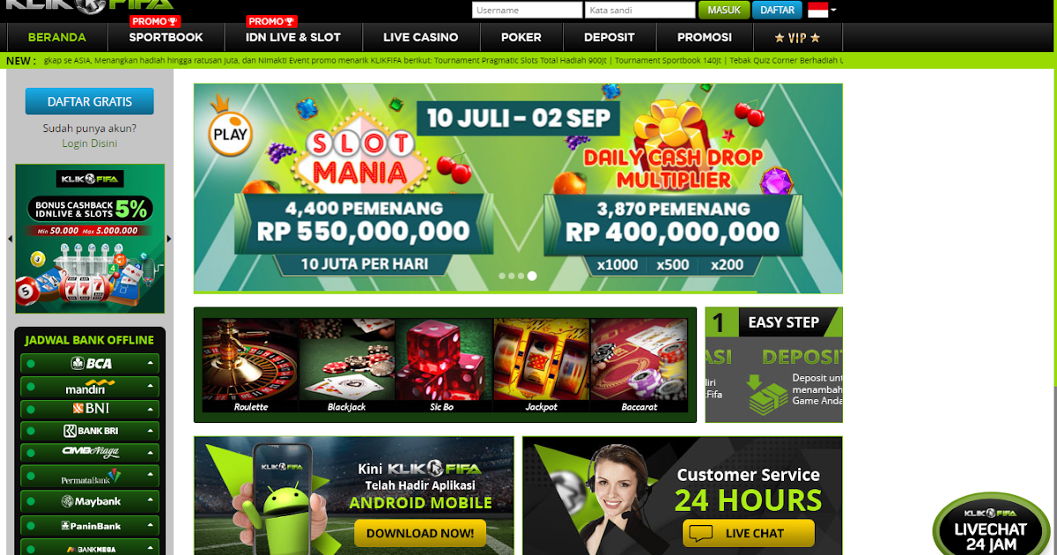Open the Baccarat game tile
The height and width of the screenshot is (555, 1057).
pos(639,366)
